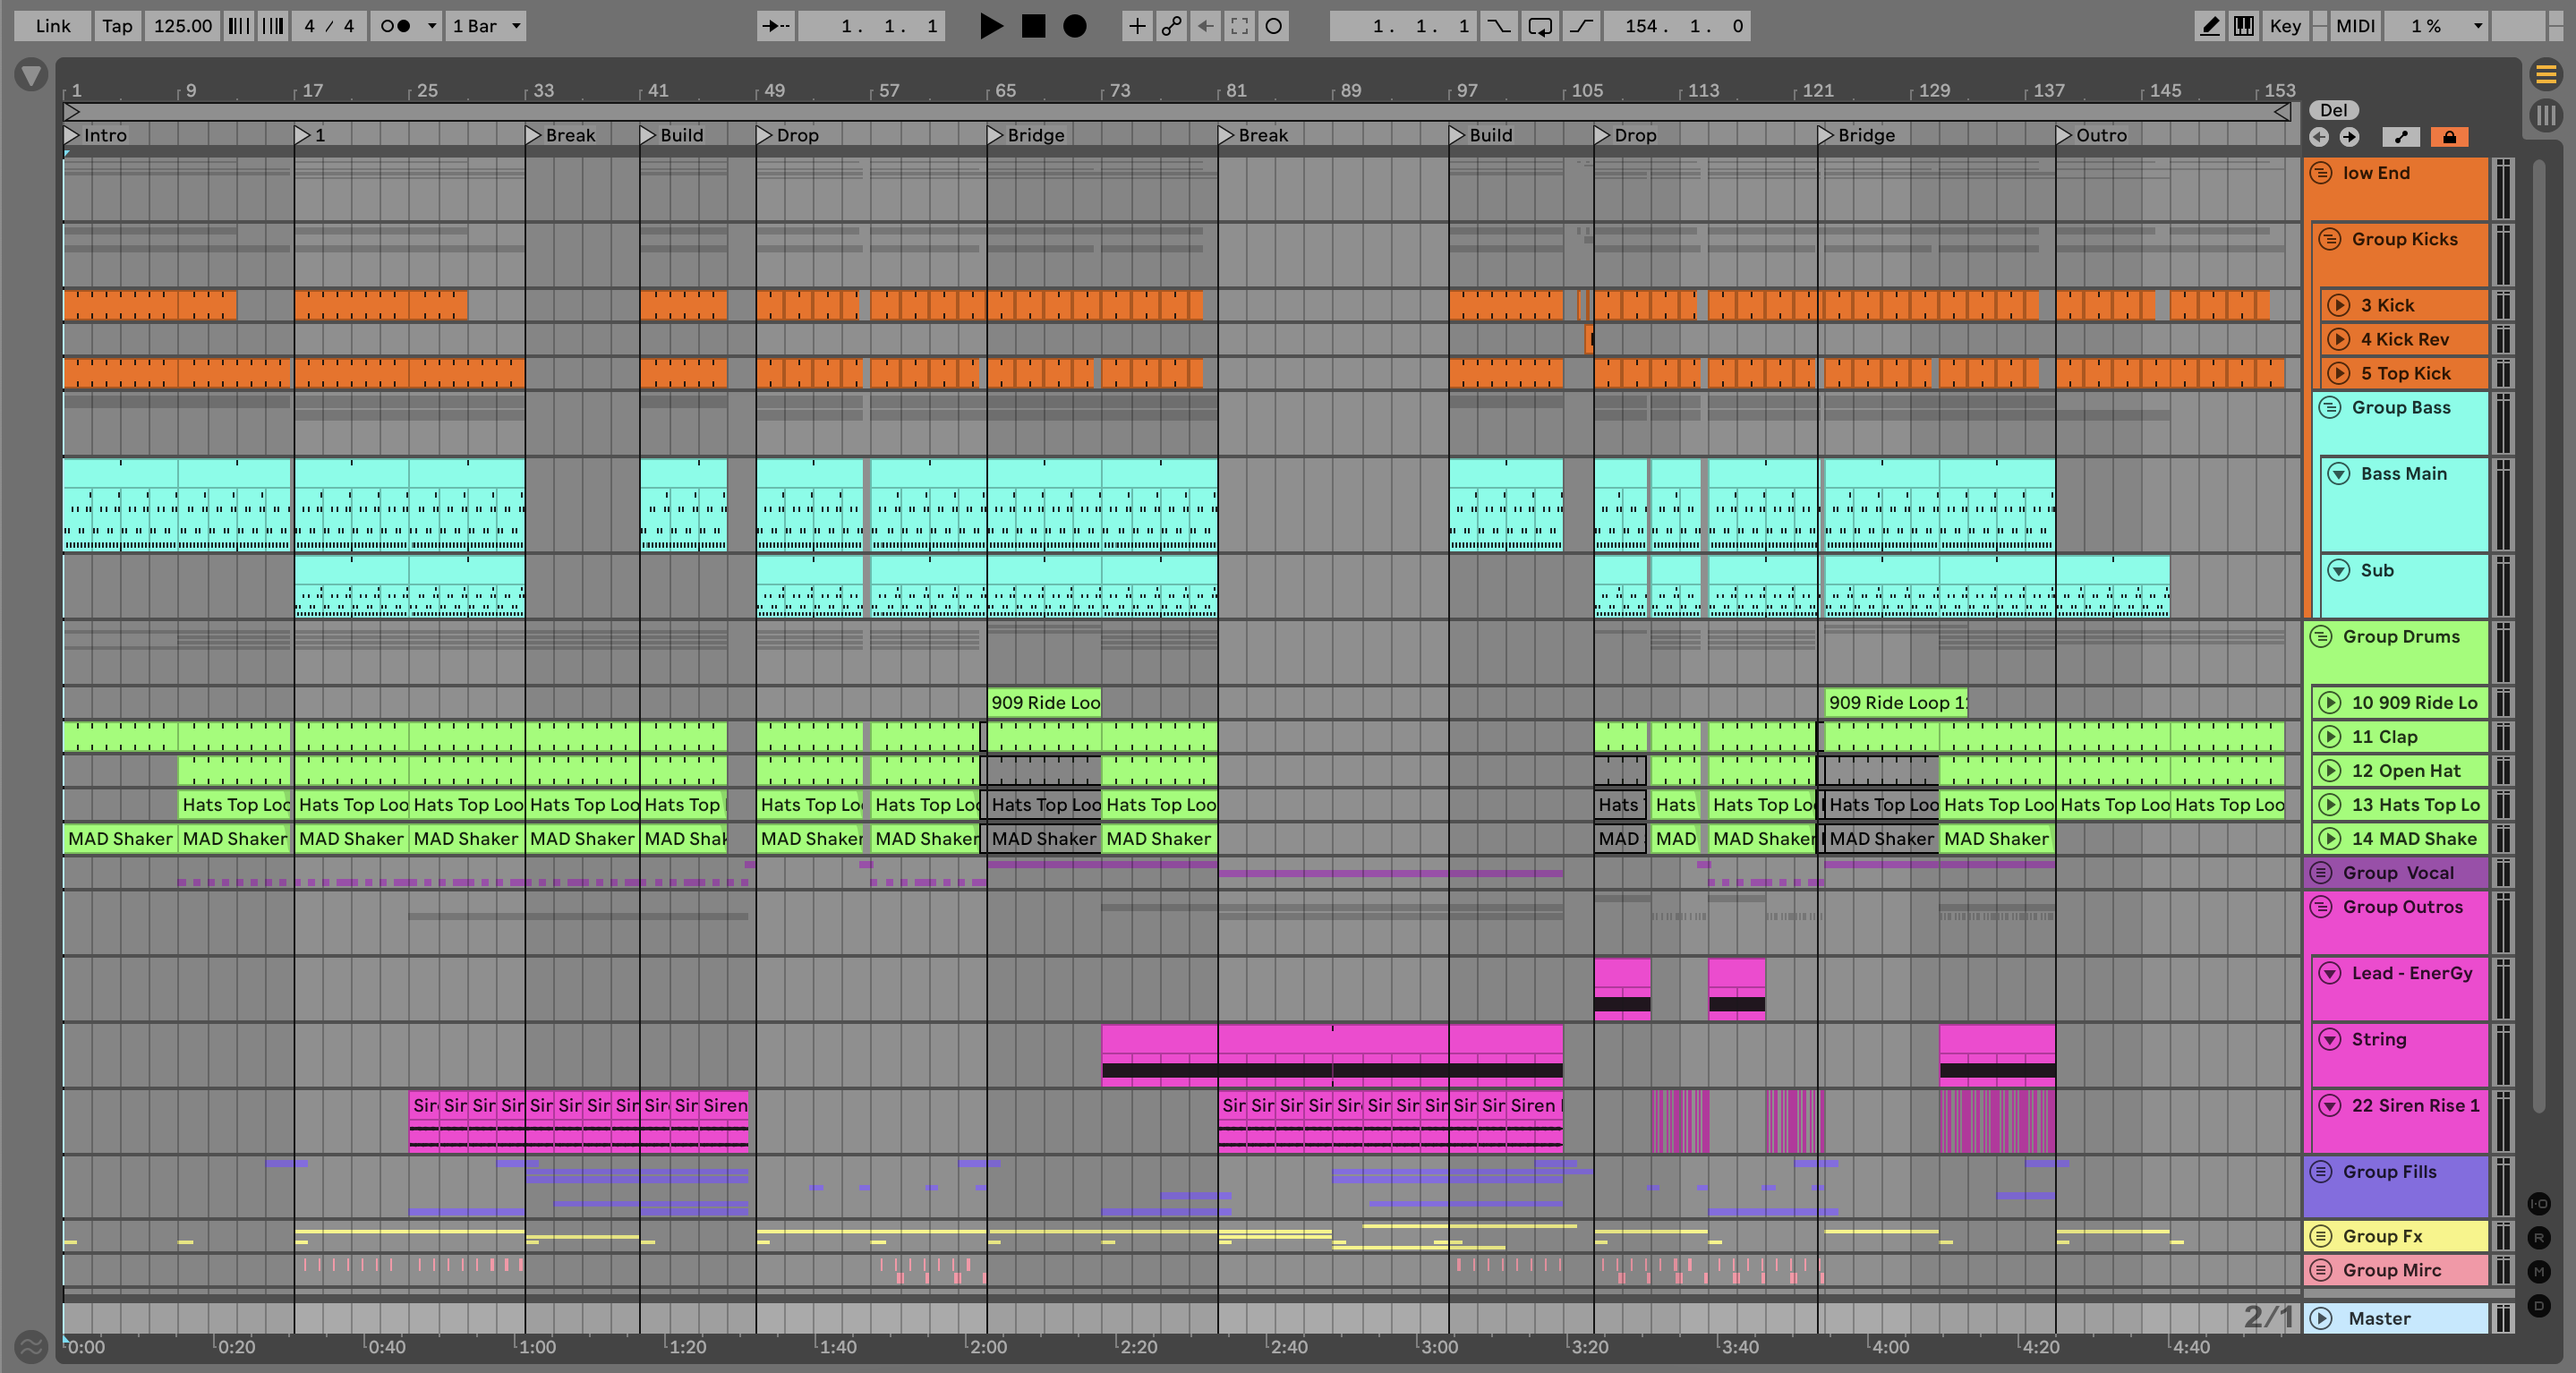Open quantization 1 Bar dropdown
This screenshot has width=2576, height=1373.
click(x=487, y=26)
